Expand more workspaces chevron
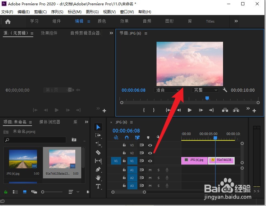The image size is (266, 206). point(236,21)
